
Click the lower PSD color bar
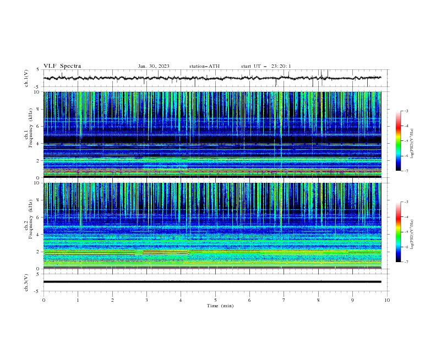pos(398,232)
